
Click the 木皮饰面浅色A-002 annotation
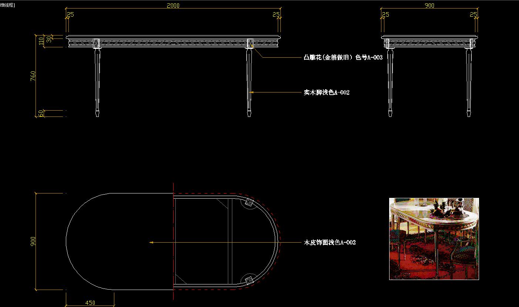pos(330,243)
